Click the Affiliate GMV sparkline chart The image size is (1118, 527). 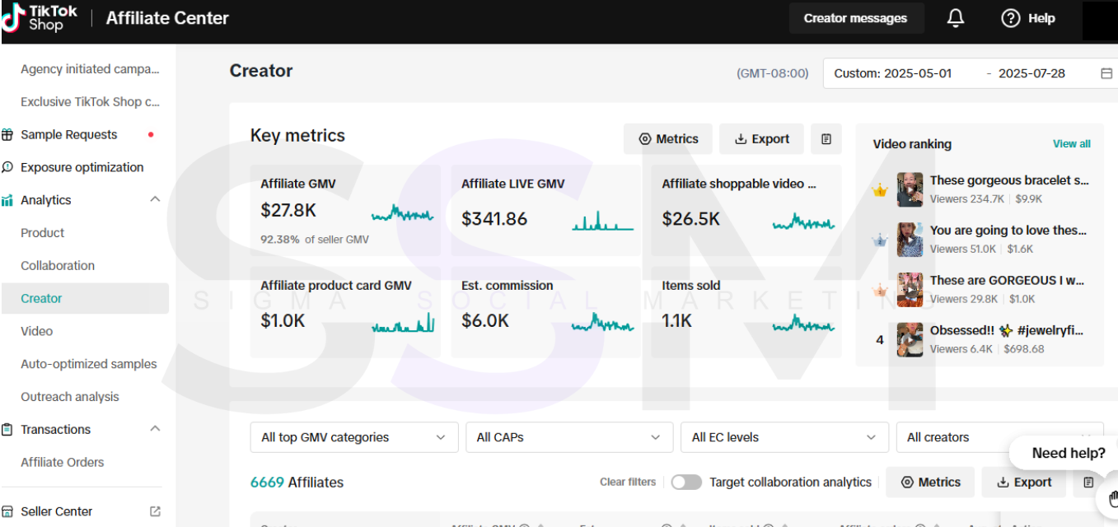pos(402,214)
